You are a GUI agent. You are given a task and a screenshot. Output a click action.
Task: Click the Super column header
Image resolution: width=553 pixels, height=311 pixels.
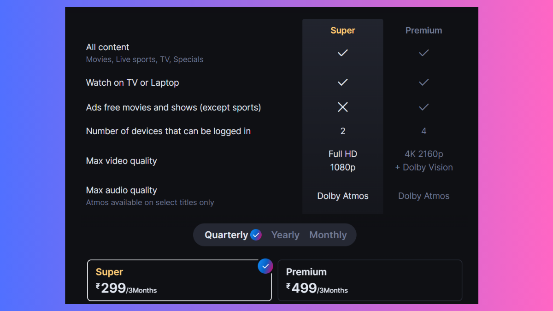[x=342, y=30]
